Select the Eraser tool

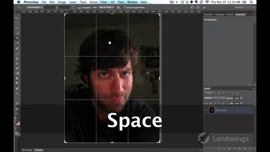pyautogui.click(x=17, y=68)
